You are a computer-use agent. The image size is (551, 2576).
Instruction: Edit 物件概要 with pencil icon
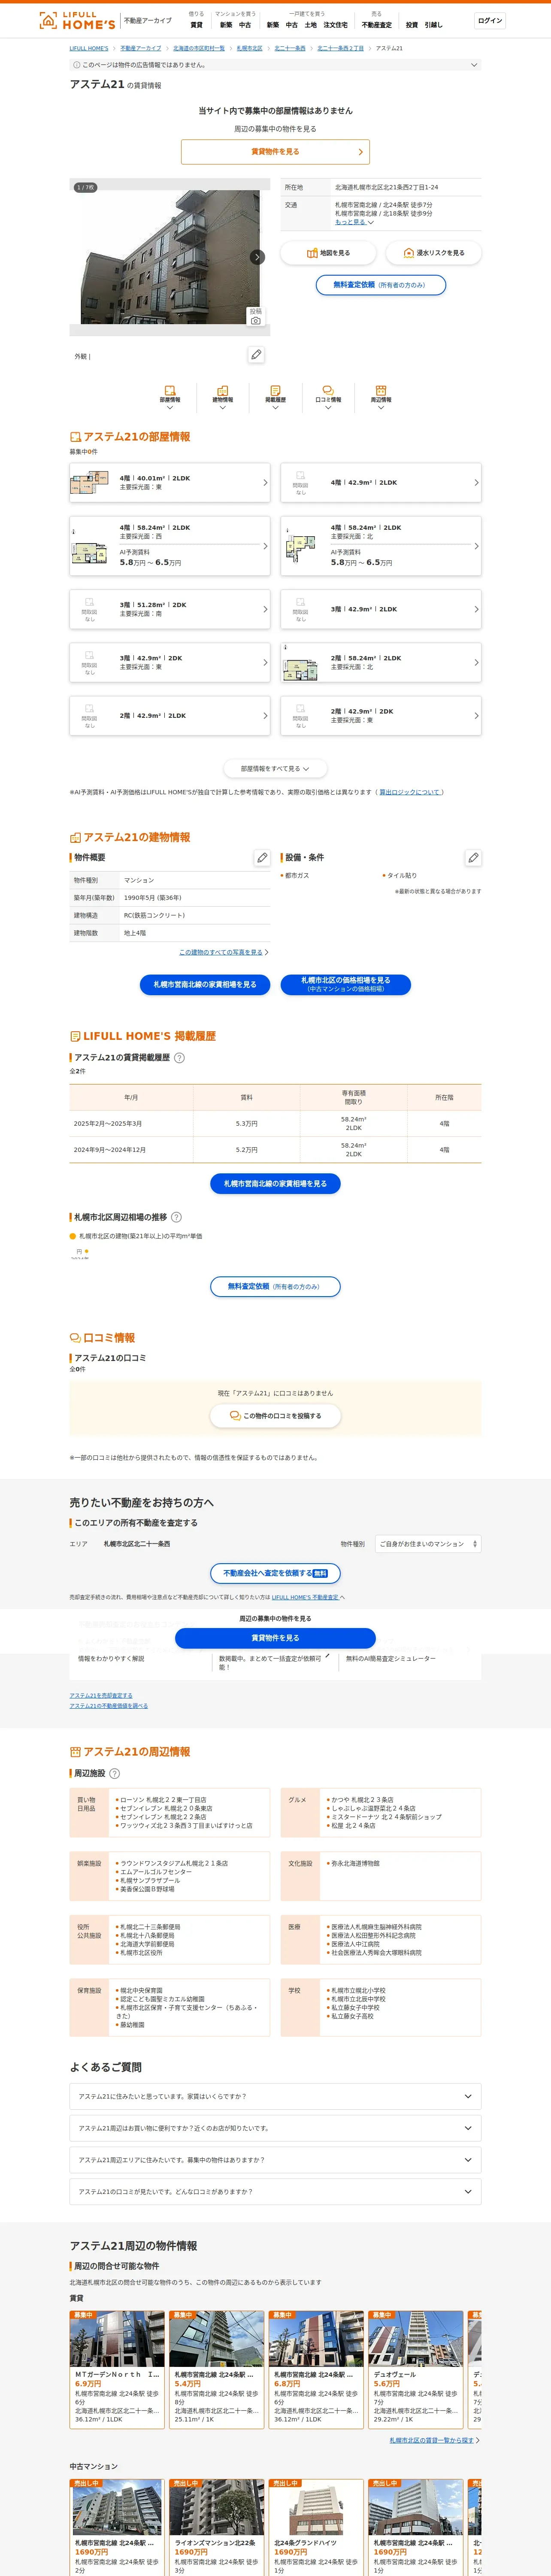click(x=262, y=857)
